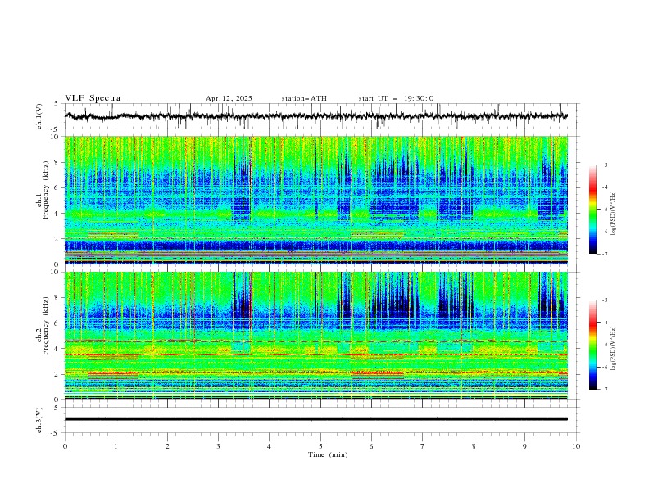Viewport: 649px width, 501px height.
Task: Click the time axis tick label '5'
Action: pos(320,446)
